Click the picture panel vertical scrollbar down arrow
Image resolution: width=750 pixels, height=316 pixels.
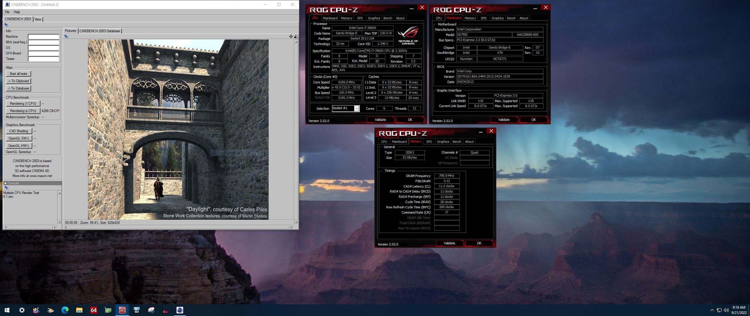[x=296, y=222]
